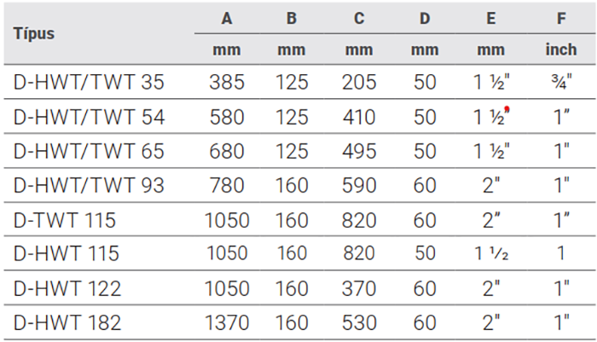Select the D-TWT 115 row label

tap(65, 220)
